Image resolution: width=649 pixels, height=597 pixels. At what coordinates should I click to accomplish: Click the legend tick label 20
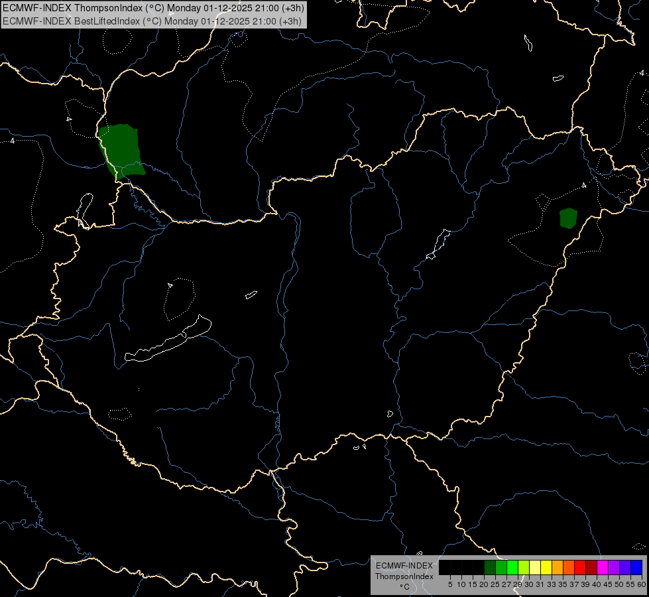point(484,584)
